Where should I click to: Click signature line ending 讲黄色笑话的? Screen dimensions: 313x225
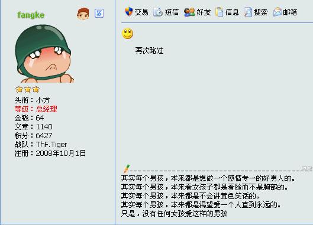[191, 196]
